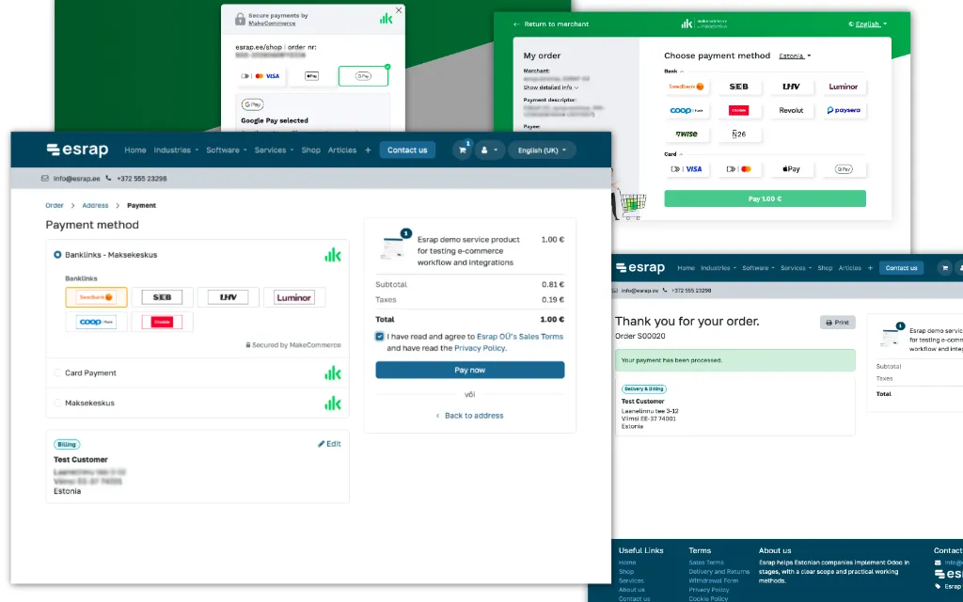
Task: Collapse the Bank section in MakeCommerce window
Action: point(673,71)
